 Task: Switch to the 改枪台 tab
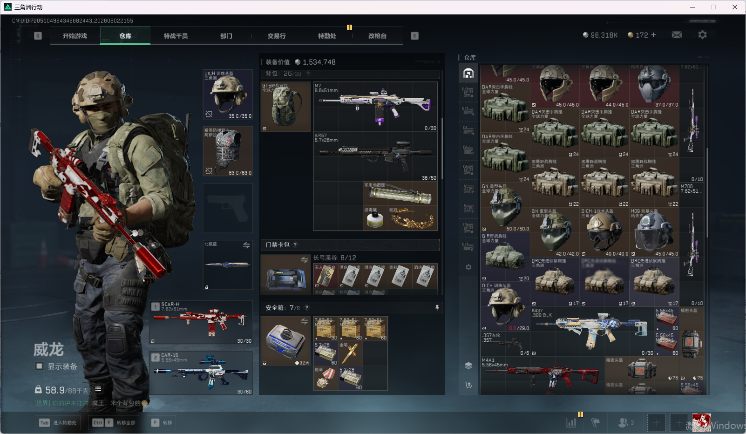377,36
